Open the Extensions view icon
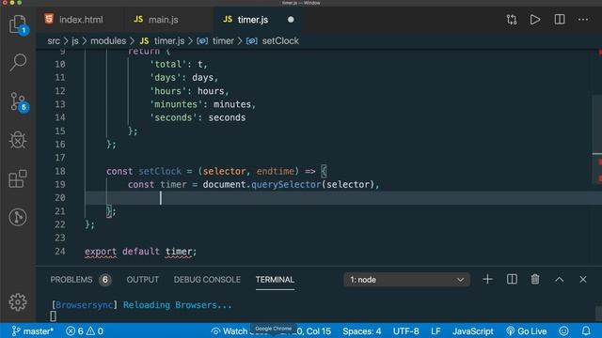 (18, 178)
